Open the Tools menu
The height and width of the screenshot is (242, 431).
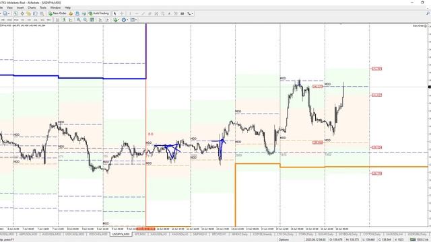coord(43,7)
